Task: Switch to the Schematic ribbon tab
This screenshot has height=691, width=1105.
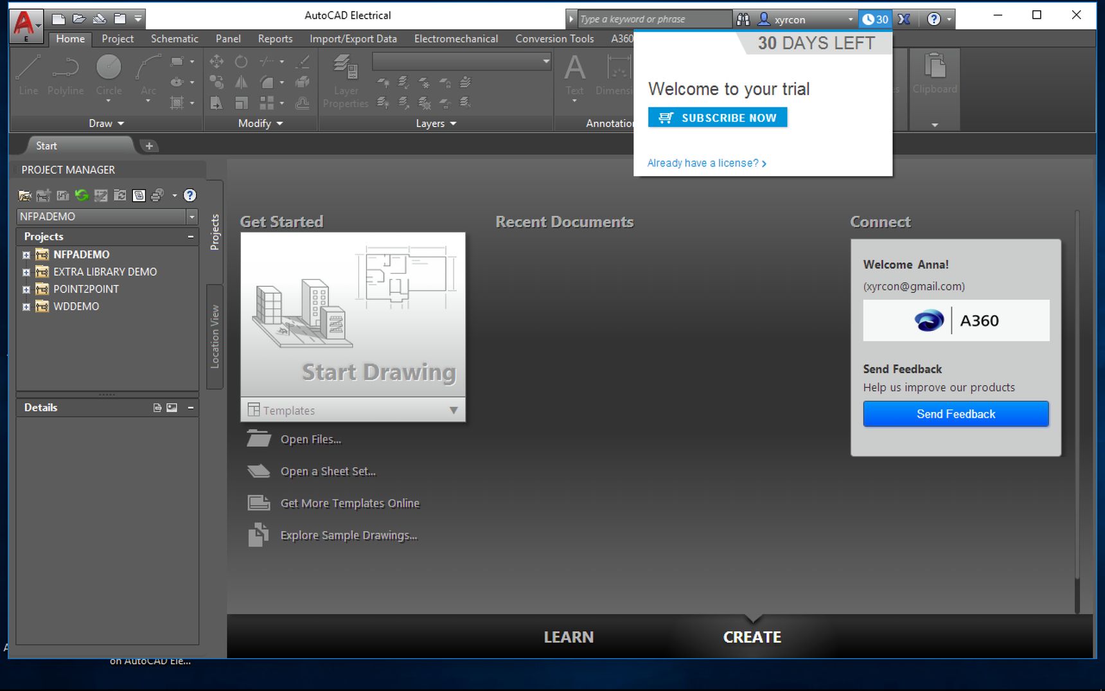Action: (175, 39)
